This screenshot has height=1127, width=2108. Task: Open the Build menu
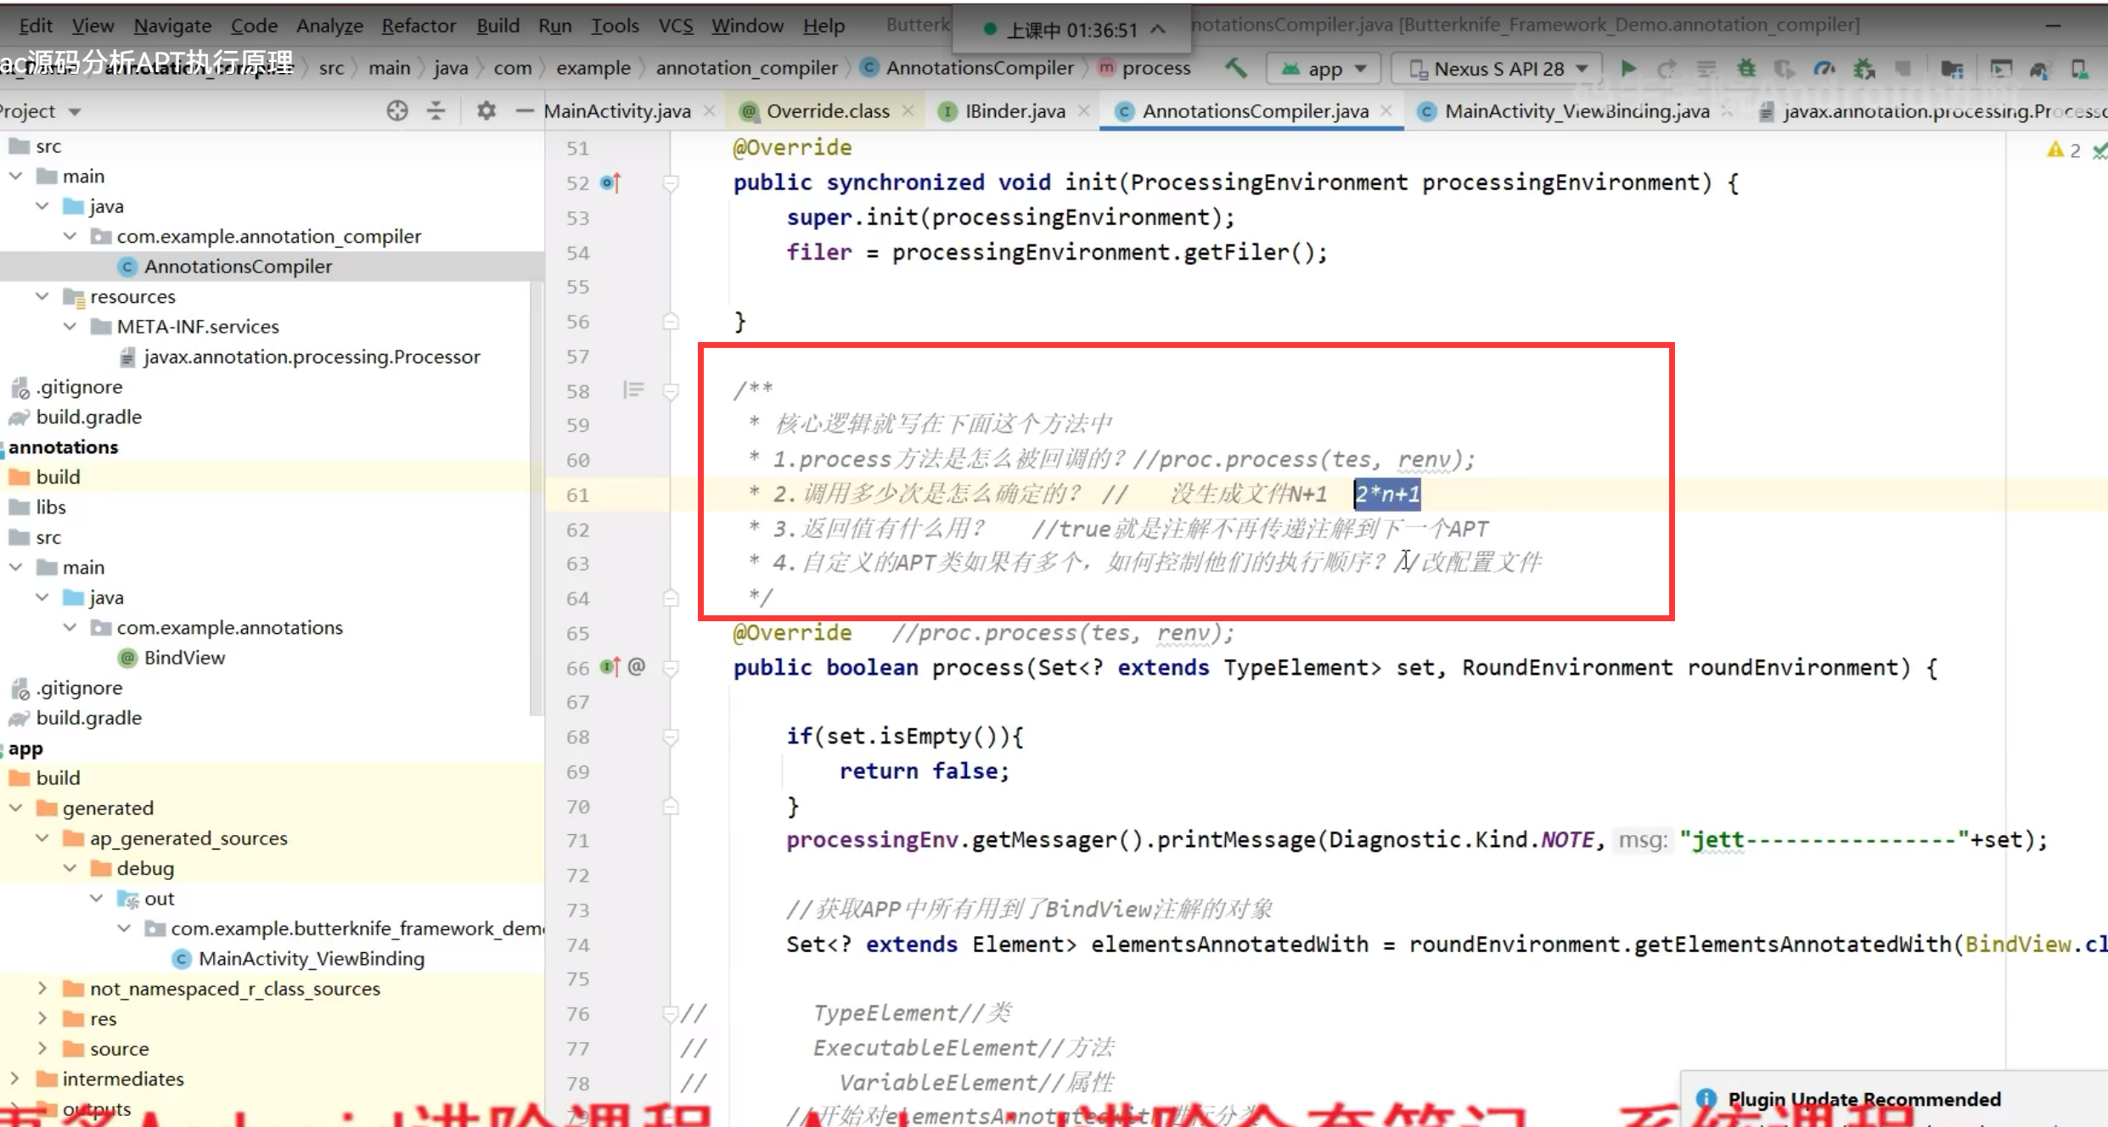point(497,25)
